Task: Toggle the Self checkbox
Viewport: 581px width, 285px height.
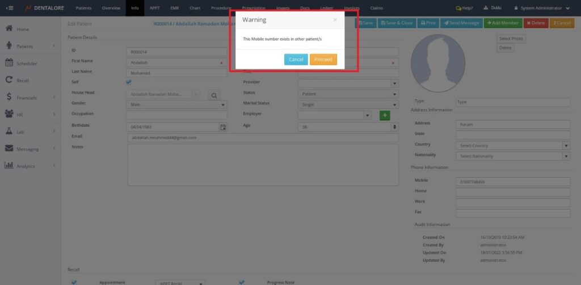Action: [129, 82]
